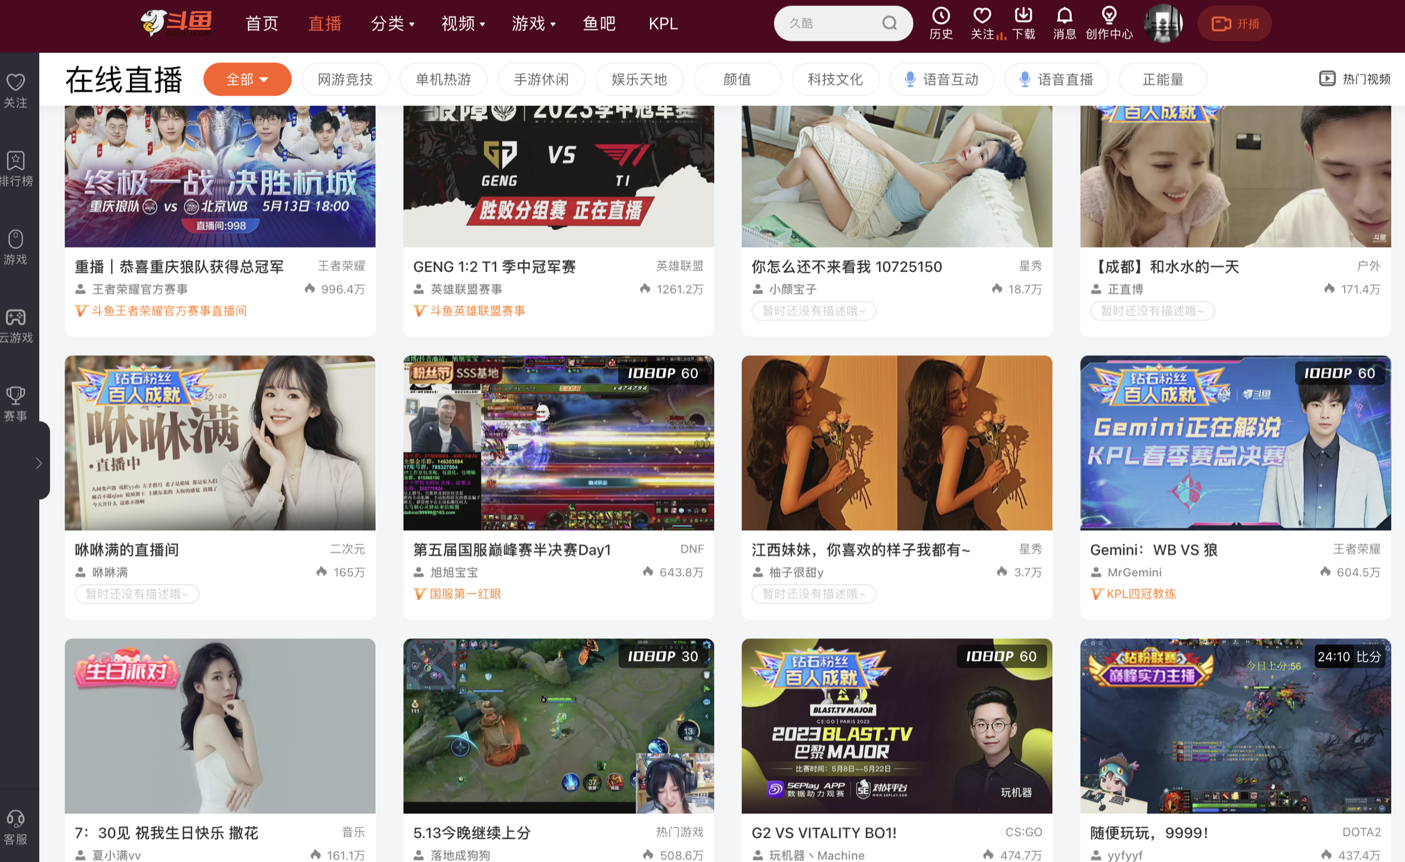The image size is (1405, 862).
Task: Open sidebar 游戏 mouse icon
Action: 16,239
